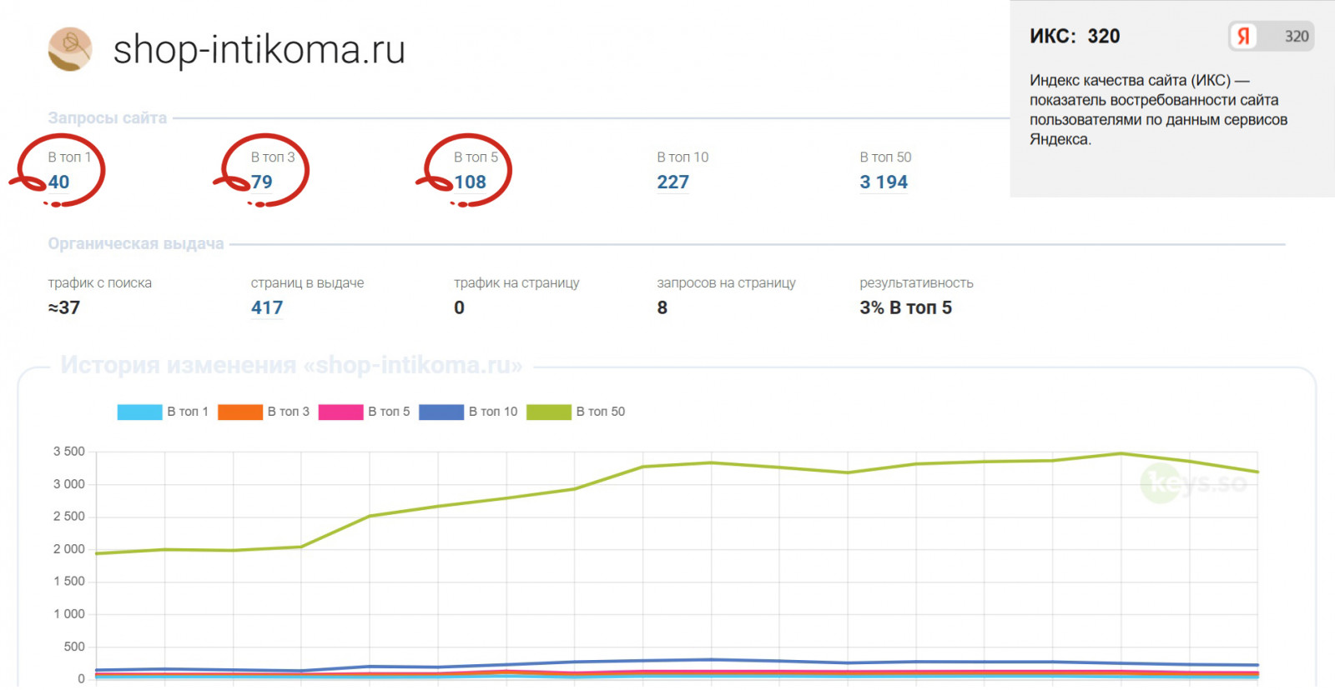Viewport: 1335px width, 690px height.
Task: Open the shop-intikoma.ru domain heading
Action: pos(259,49)
